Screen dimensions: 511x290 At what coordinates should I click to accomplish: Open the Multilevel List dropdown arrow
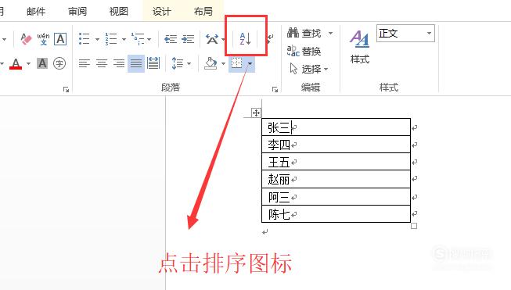[149, 39]
